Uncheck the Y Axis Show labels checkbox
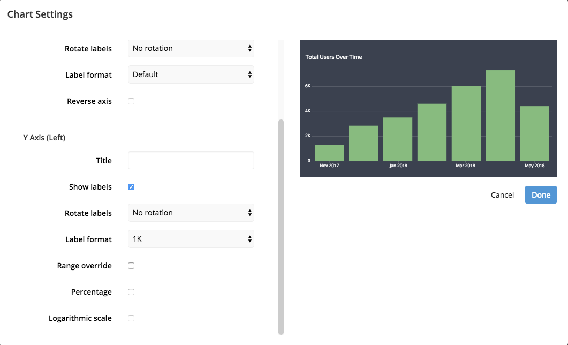The width and height of the screenshot is (568, 345). [131, 187]
